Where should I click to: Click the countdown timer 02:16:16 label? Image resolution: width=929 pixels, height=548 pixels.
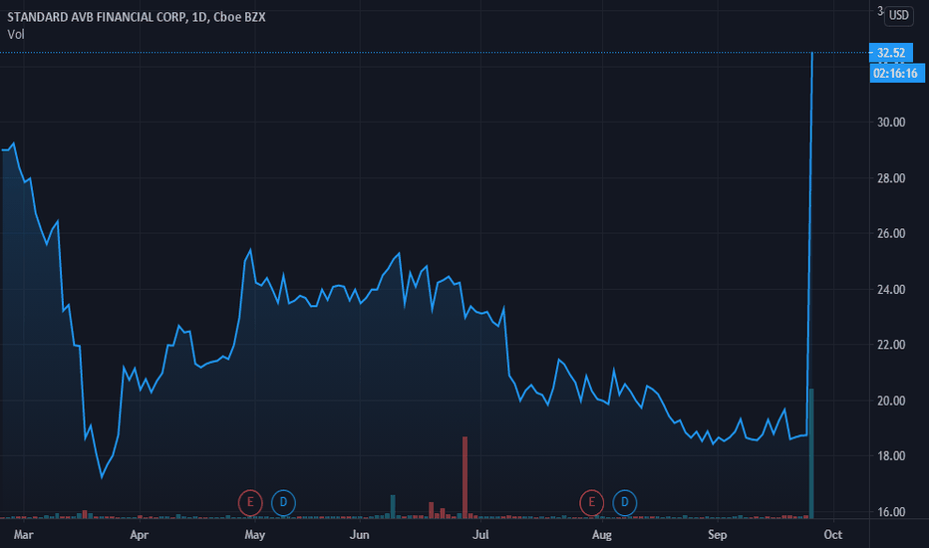click(x=896, y=74)
